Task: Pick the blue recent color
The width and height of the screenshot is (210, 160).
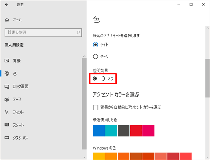Action: pos(99,131)
